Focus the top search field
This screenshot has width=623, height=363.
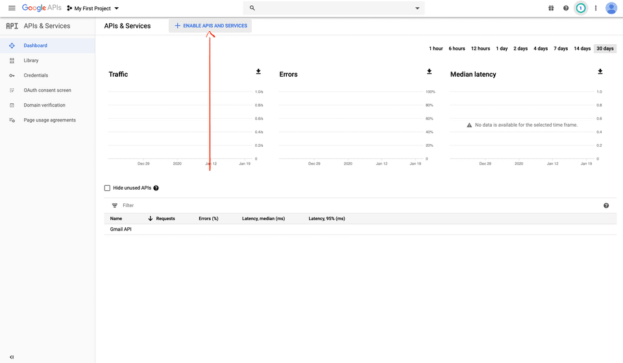click(x=334, y=8)
